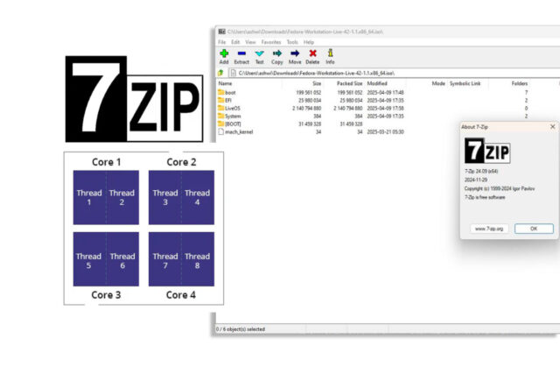Viewport: 560px width, 374px height.
Task: Open the Edit menu
Action: click(235, 42)
